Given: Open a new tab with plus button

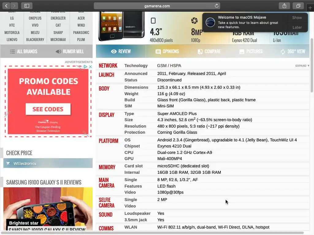Looking at the screenshot, I should click(310, 8).
